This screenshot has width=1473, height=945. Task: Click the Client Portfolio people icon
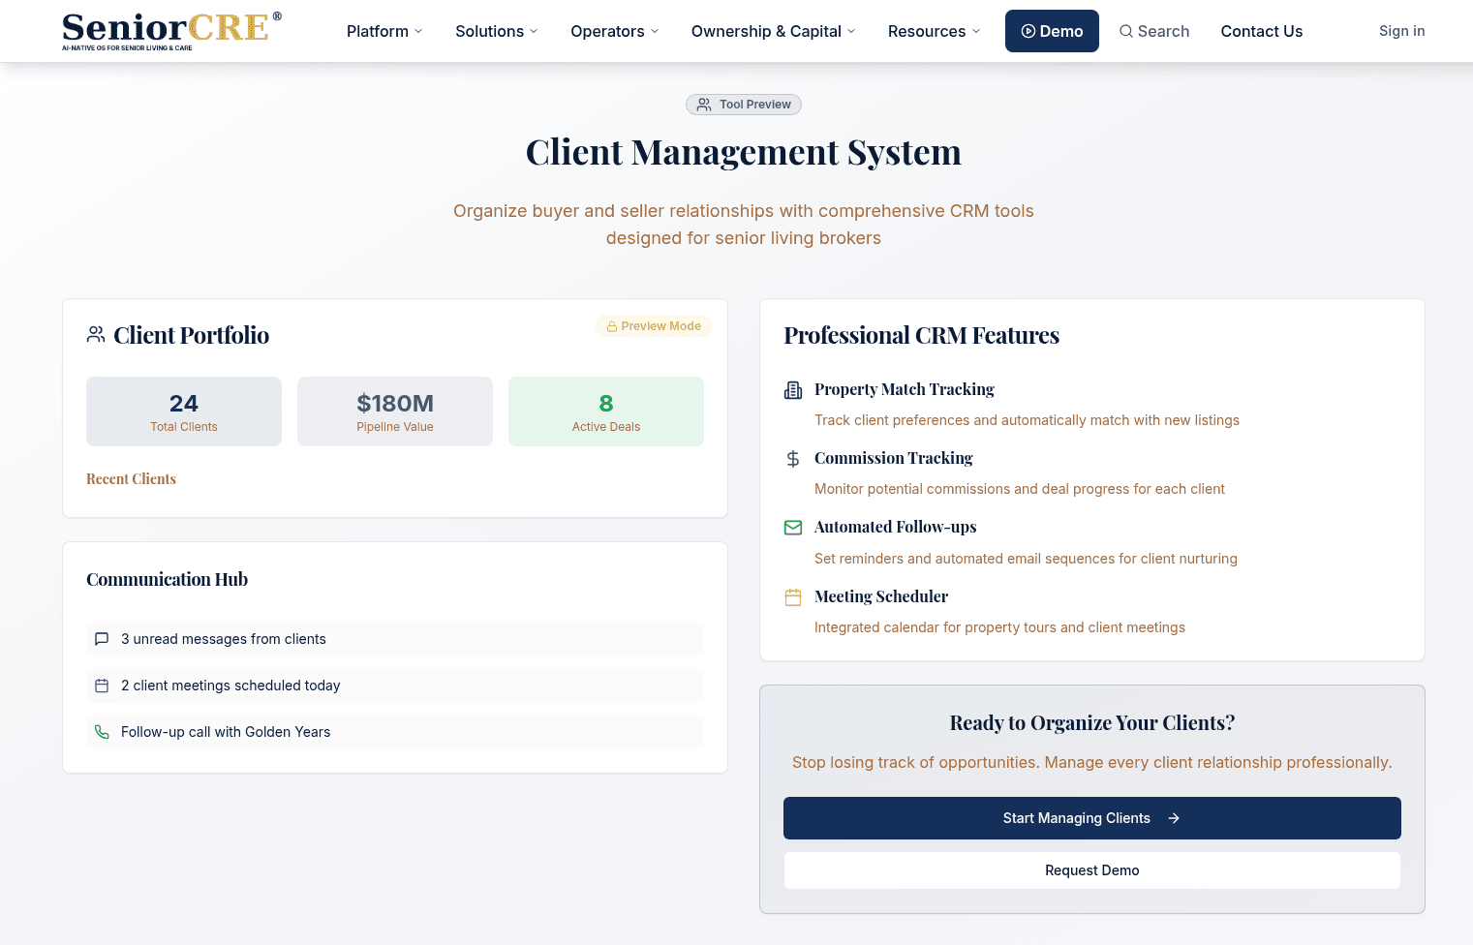click(x=96, y=335)
